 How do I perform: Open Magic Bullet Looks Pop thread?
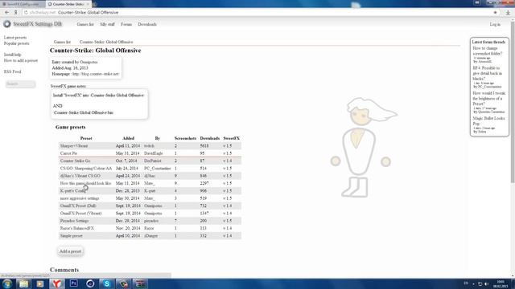point(488,121)
